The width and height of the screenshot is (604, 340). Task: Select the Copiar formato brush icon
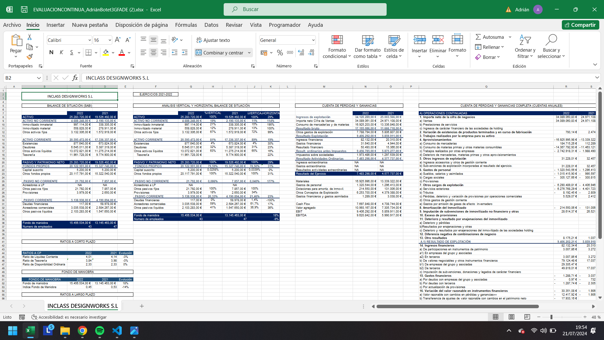point(30,57)
